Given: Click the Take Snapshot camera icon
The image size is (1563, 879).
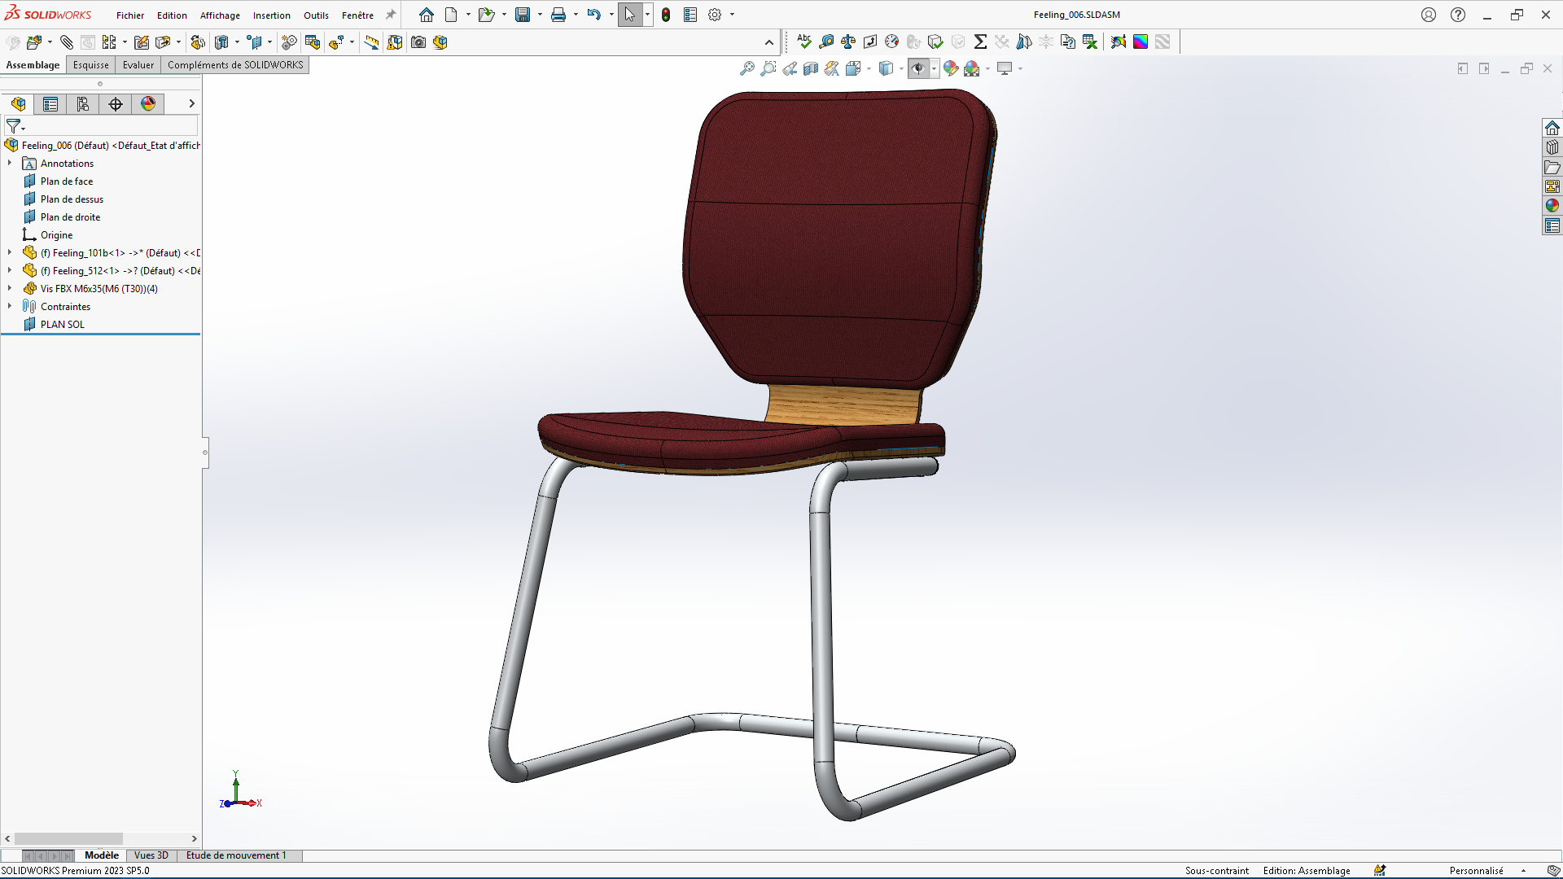Looking at the screenshot, I should [418, 42].
